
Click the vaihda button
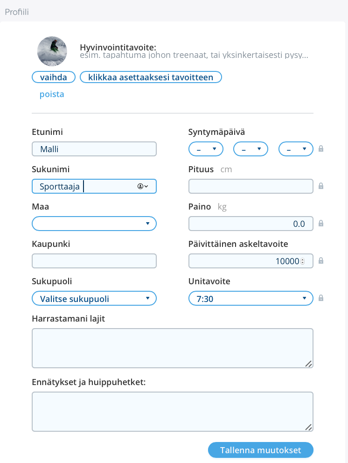coord(53,77)
